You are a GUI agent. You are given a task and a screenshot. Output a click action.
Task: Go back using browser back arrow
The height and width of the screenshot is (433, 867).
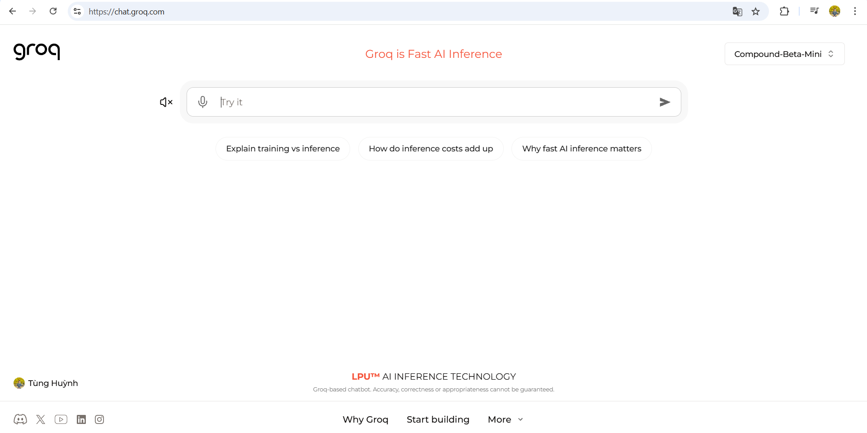[x=13, y=11]
